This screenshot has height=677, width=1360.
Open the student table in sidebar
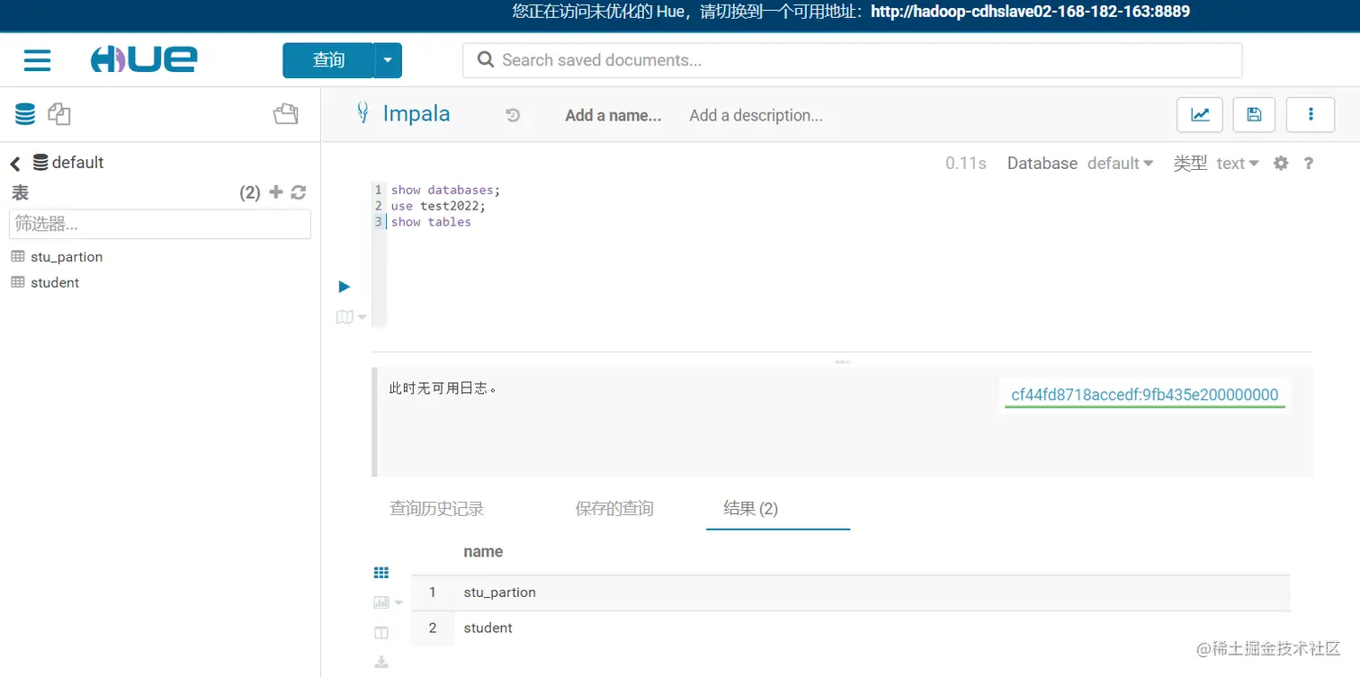click(x=55, y=282)
